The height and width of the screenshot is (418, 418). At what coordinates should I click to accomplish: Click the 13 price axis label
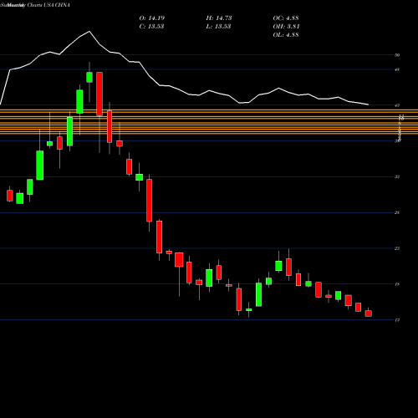click(397, 320)
